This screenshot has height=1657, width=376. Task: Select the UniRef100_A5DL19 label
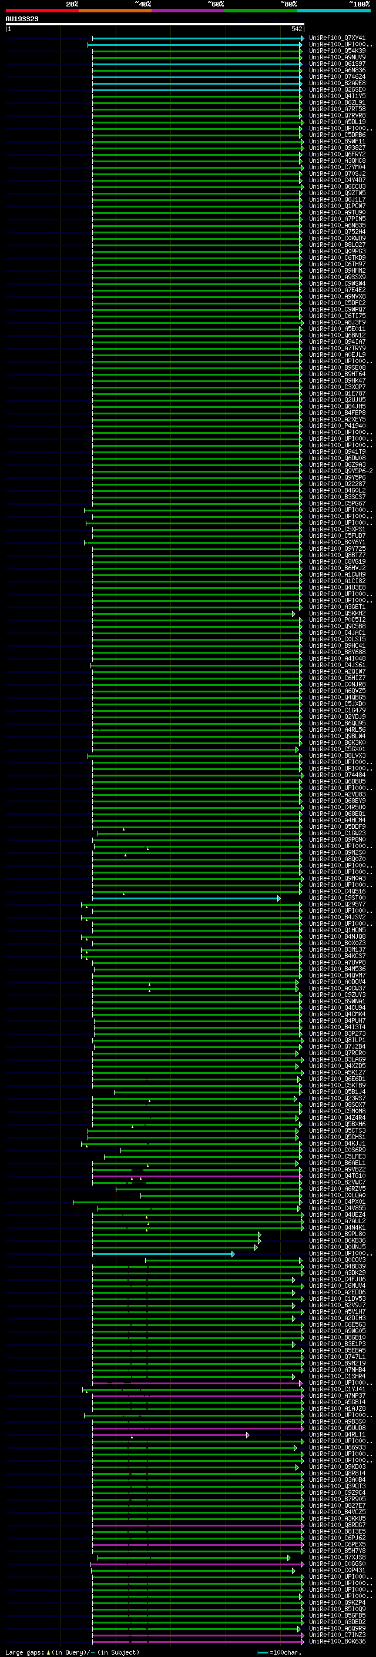pos(337,122)
